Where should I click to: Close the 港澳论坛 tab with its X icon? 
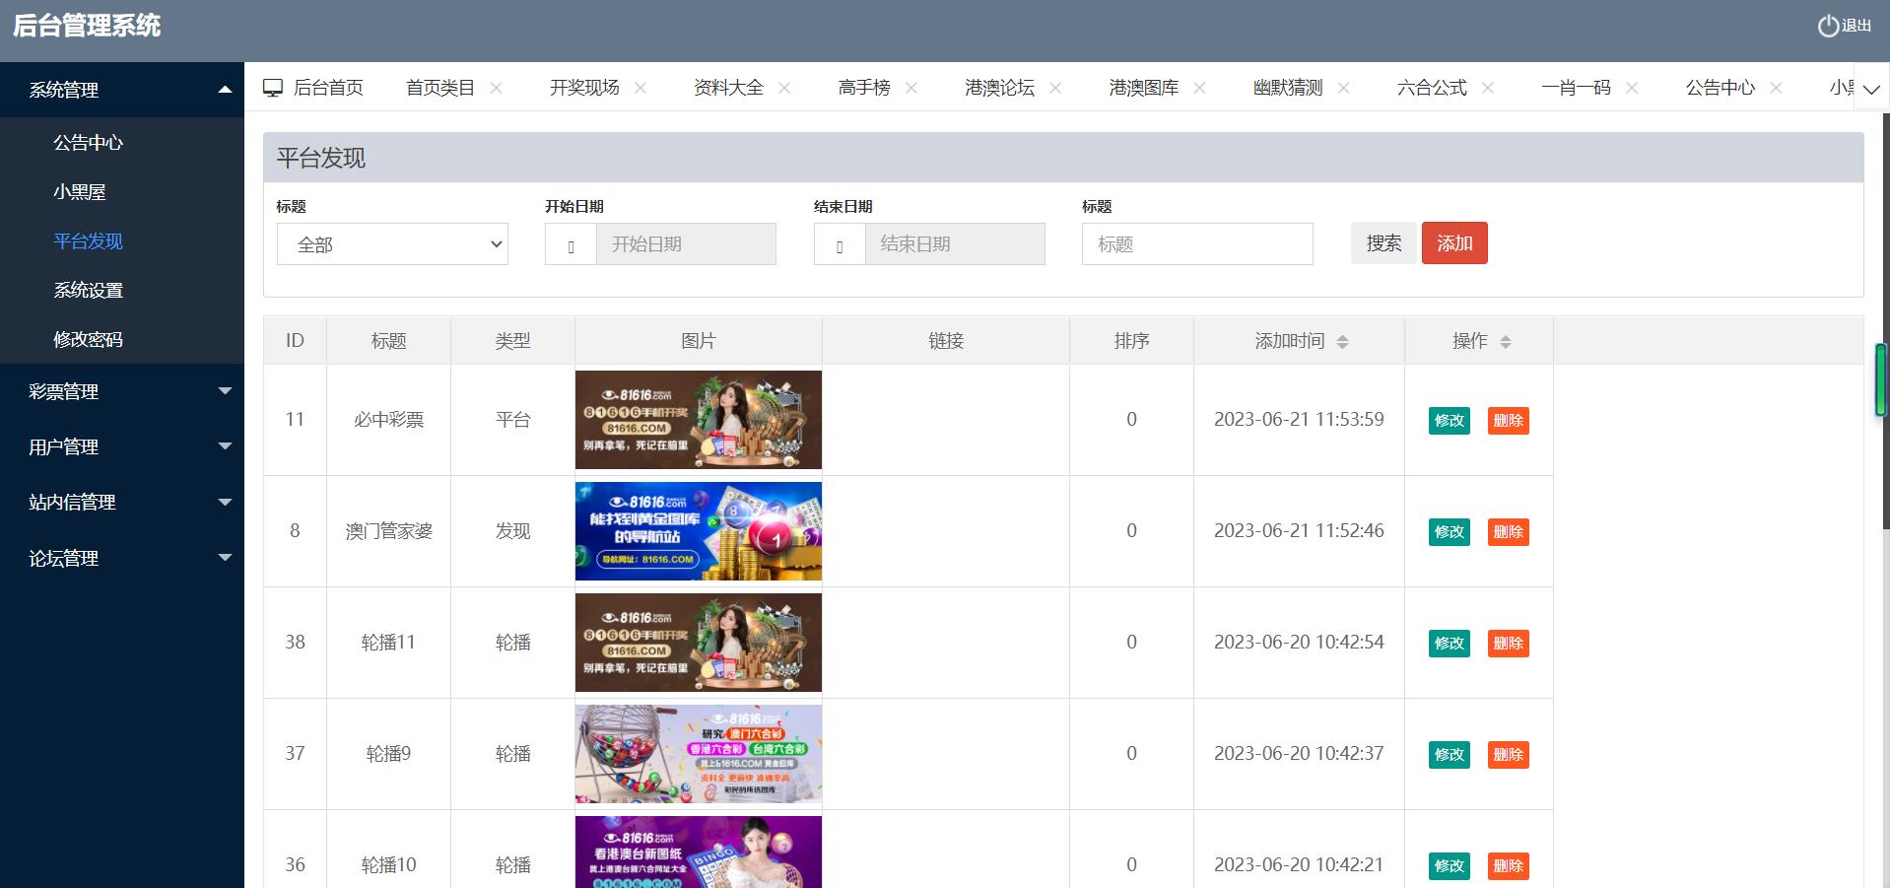pyautogui.click(x=1055, y=88)
